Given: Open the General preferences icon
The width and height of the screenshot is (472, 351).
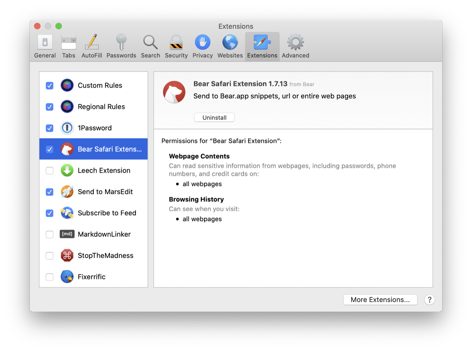Looking at the screenshot, I should point(45,42).
